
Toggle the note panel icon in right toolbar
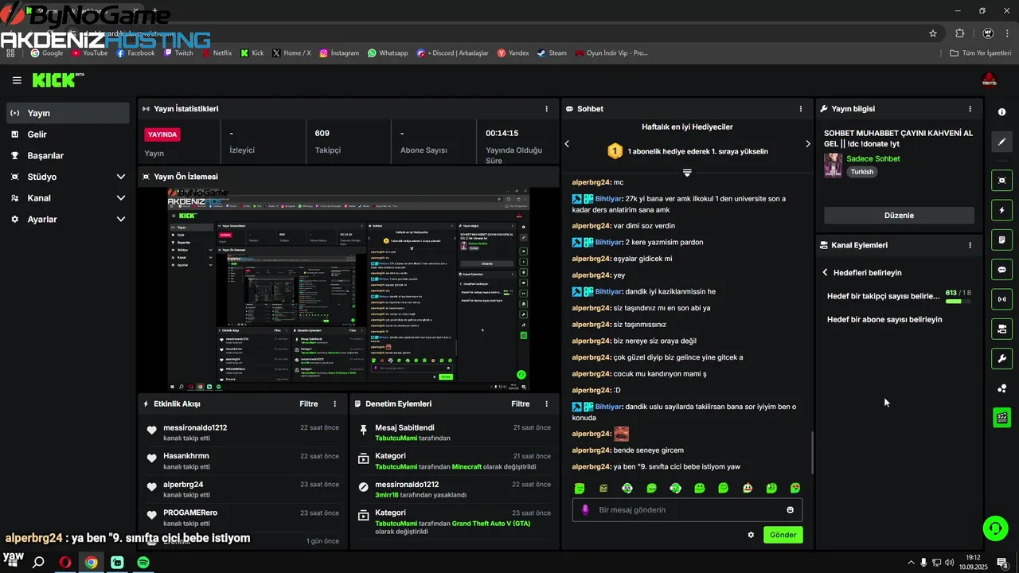(1002, 240)
